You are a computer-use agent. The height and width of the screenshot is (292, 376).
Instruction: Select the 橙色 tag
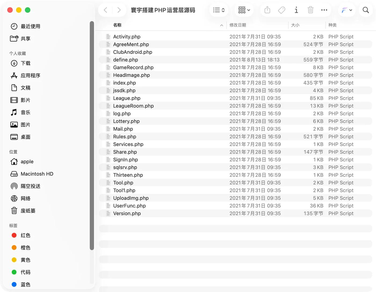click(21, 248)
